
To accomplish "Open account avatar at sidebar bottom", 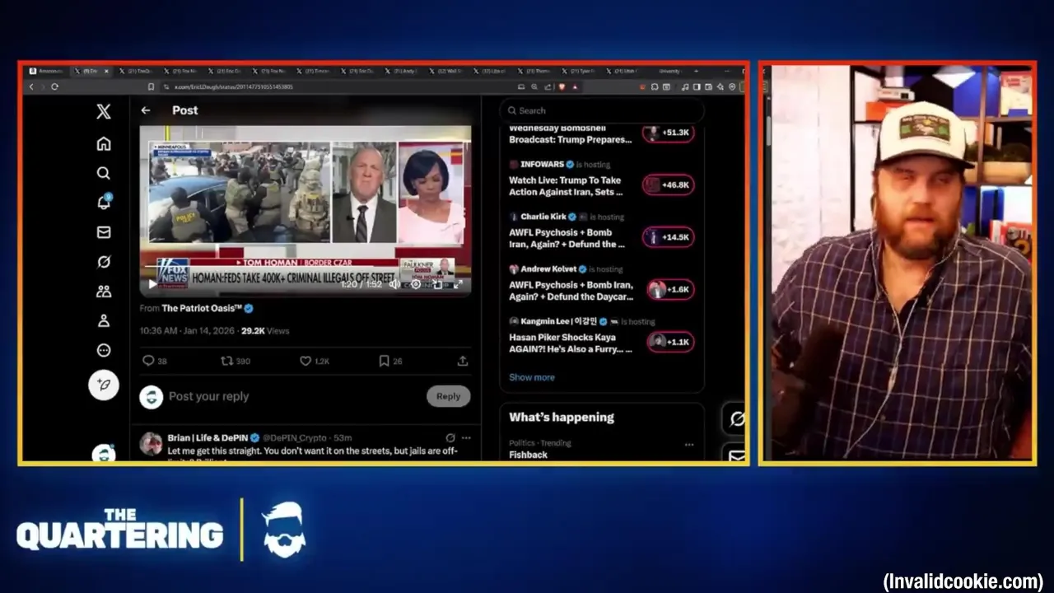I will (103, 452).
